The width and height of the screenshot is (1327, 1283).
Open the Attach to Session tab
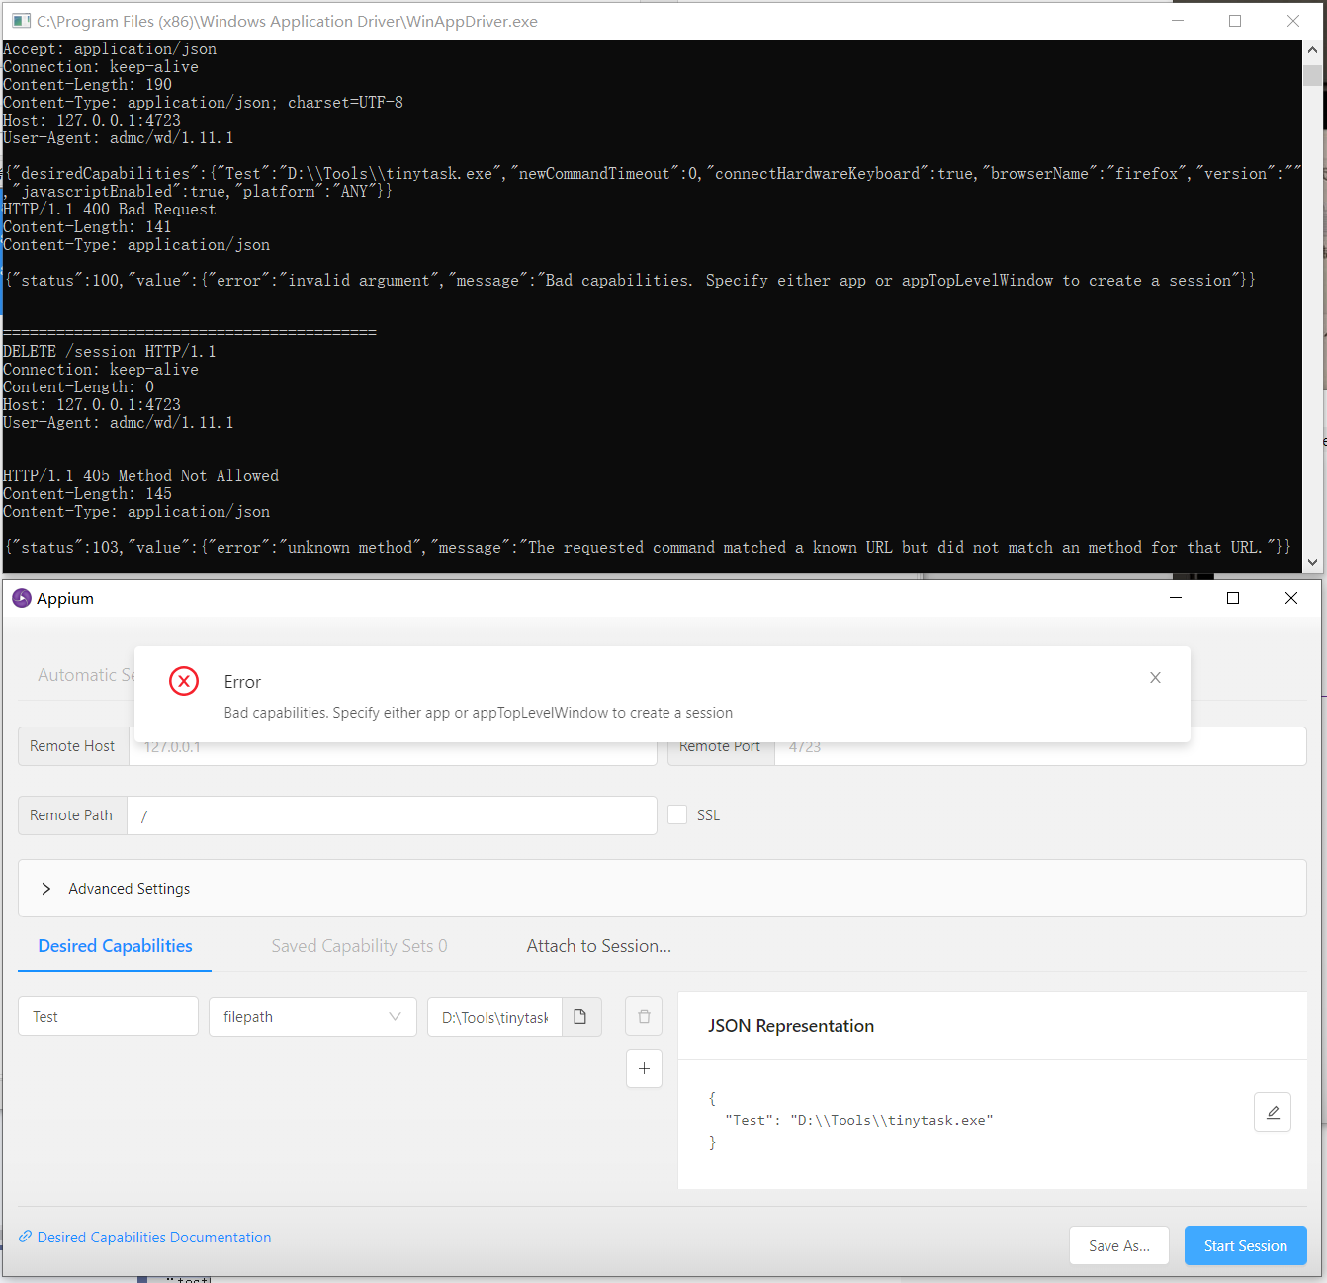click(598, 945)
